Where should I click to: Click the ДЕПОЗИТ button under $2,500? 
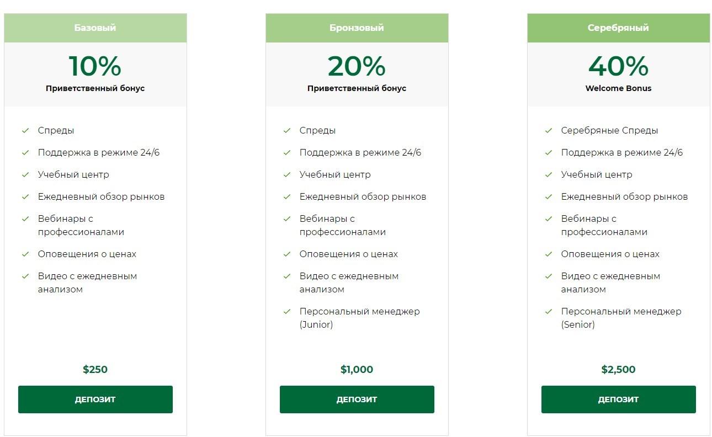point(619,399)
